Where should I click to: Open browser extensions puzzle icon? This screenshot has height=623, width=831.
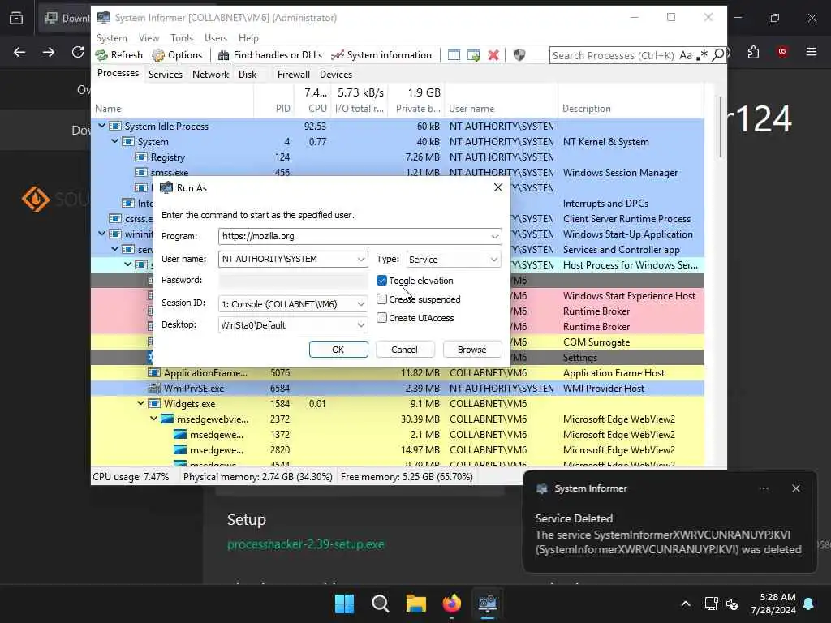753,52
